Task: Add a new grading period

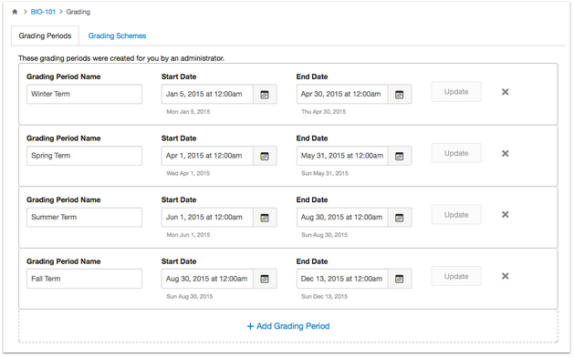Action: pos(288,326)
